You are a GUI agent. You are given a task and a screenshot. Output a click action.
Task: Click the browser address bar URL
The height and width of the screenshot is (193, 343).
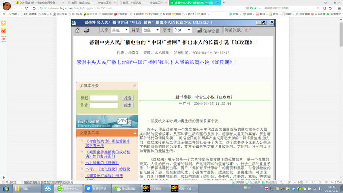[x=78, y=8]
